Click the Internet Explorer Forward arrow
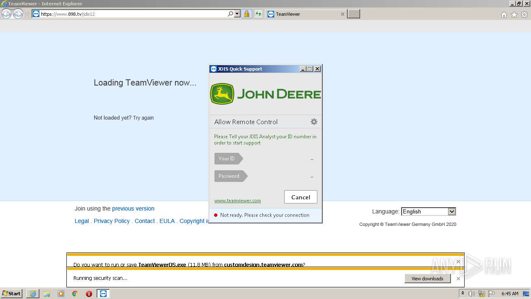Viewport: 531px width, 299px height. (x=18, y=14)
